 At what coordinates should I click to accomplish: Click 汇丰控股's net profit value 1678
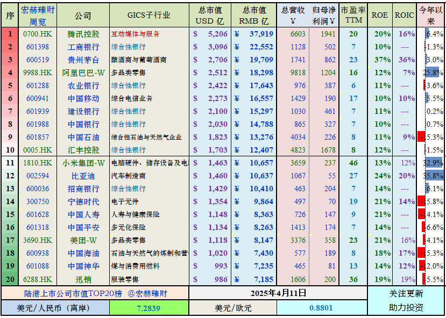(x=324, y=150)
